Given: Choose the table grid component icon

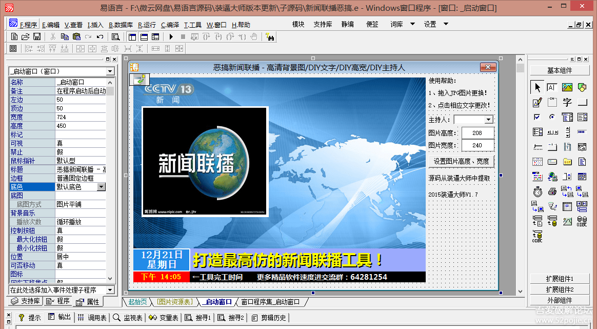Looking at the screenshot, I should pos(567,207).
